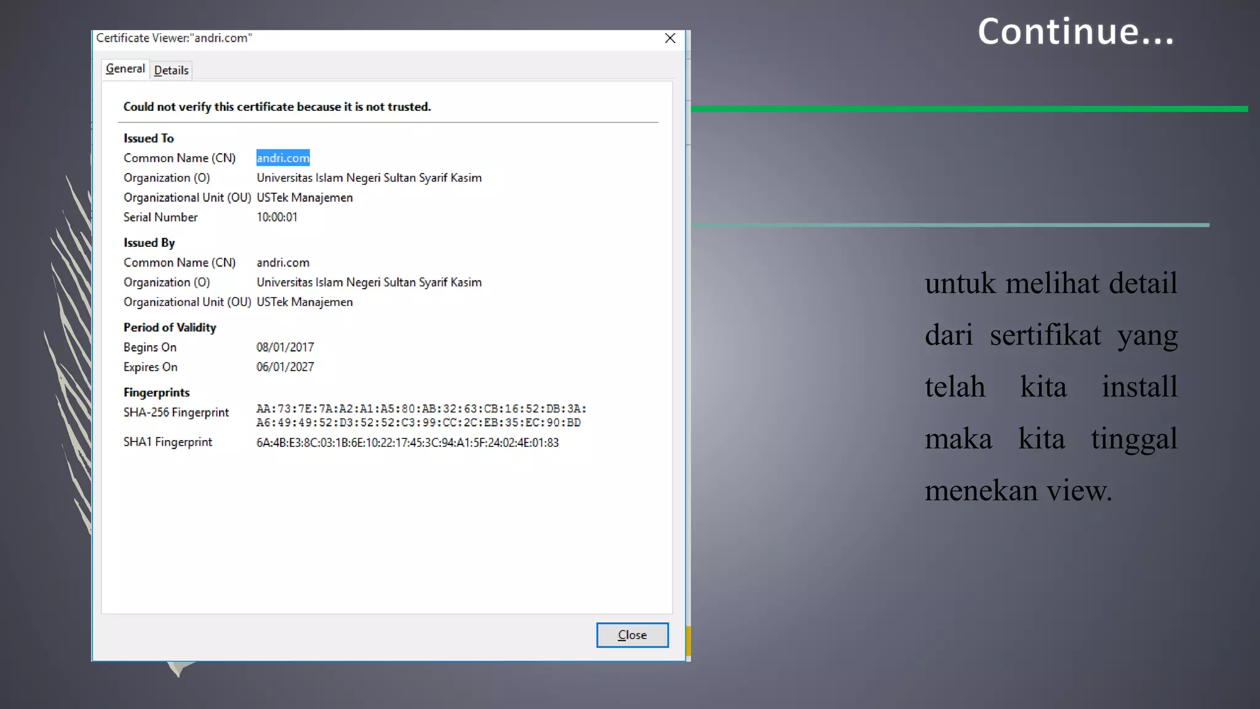Click the Continue... slide title
Image resolution: width=1260 pixels, height=709 pixels.
[1076, 31]
